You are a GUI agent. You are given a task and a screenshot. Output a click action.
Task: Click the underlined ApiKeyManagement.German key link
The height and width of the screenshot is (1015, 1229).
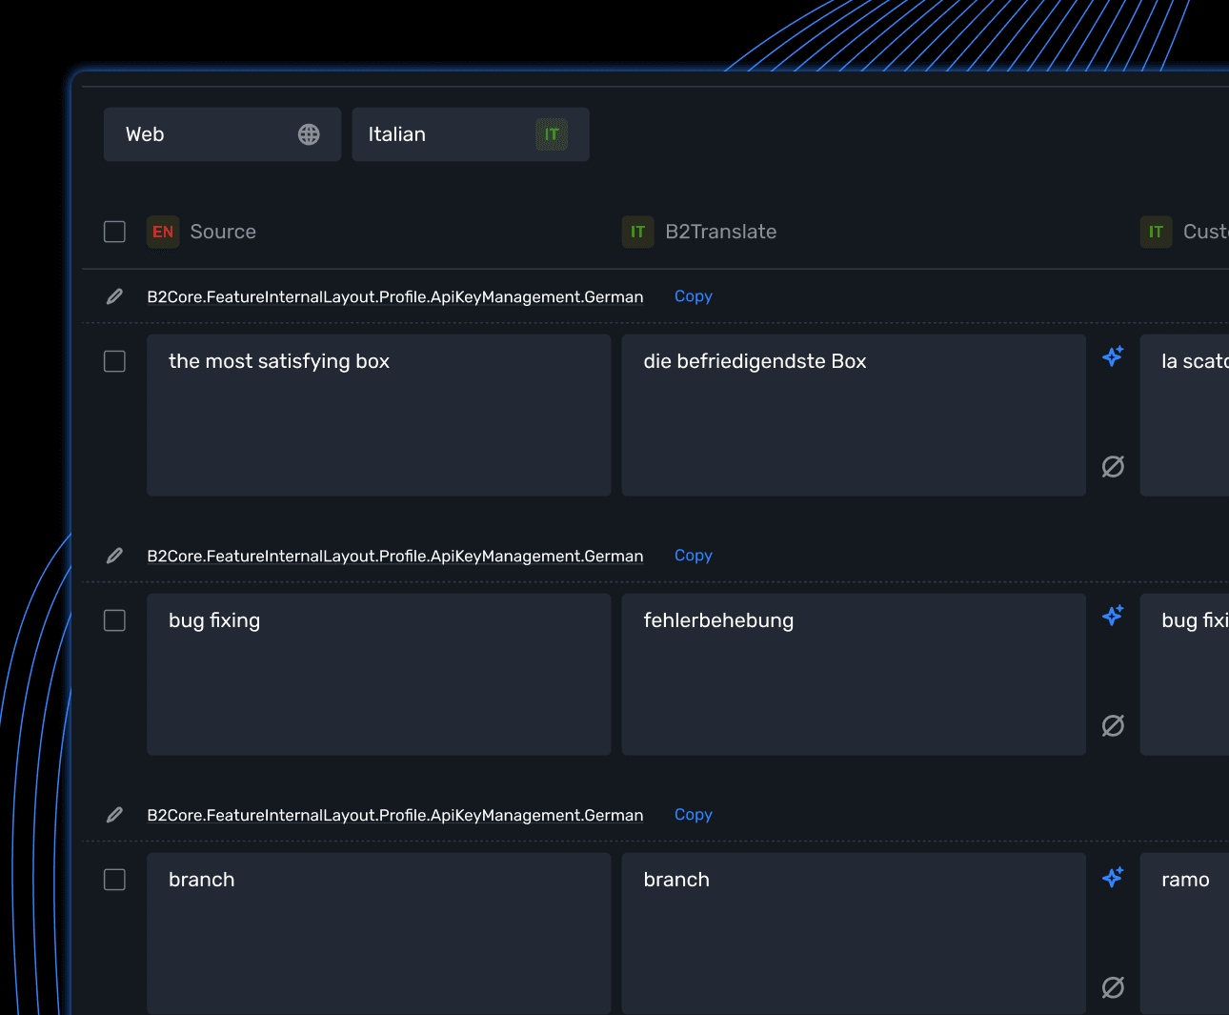click(x=395, y=556)
